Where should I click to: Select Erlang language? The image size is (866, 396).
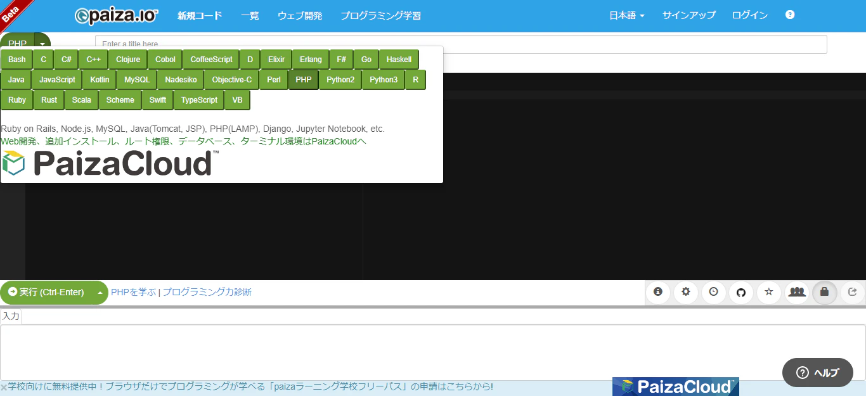(x=311, y=60)
